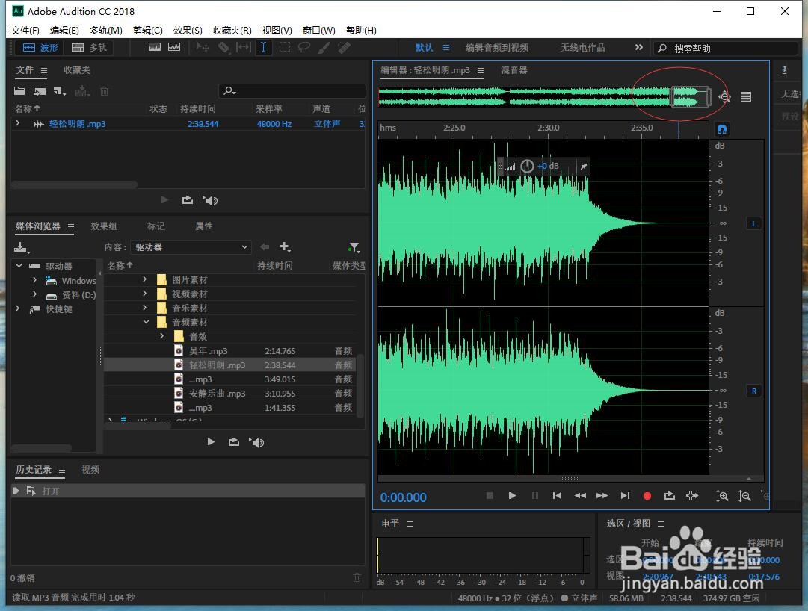Switch to Effects Rack tab

coord(104,226)
